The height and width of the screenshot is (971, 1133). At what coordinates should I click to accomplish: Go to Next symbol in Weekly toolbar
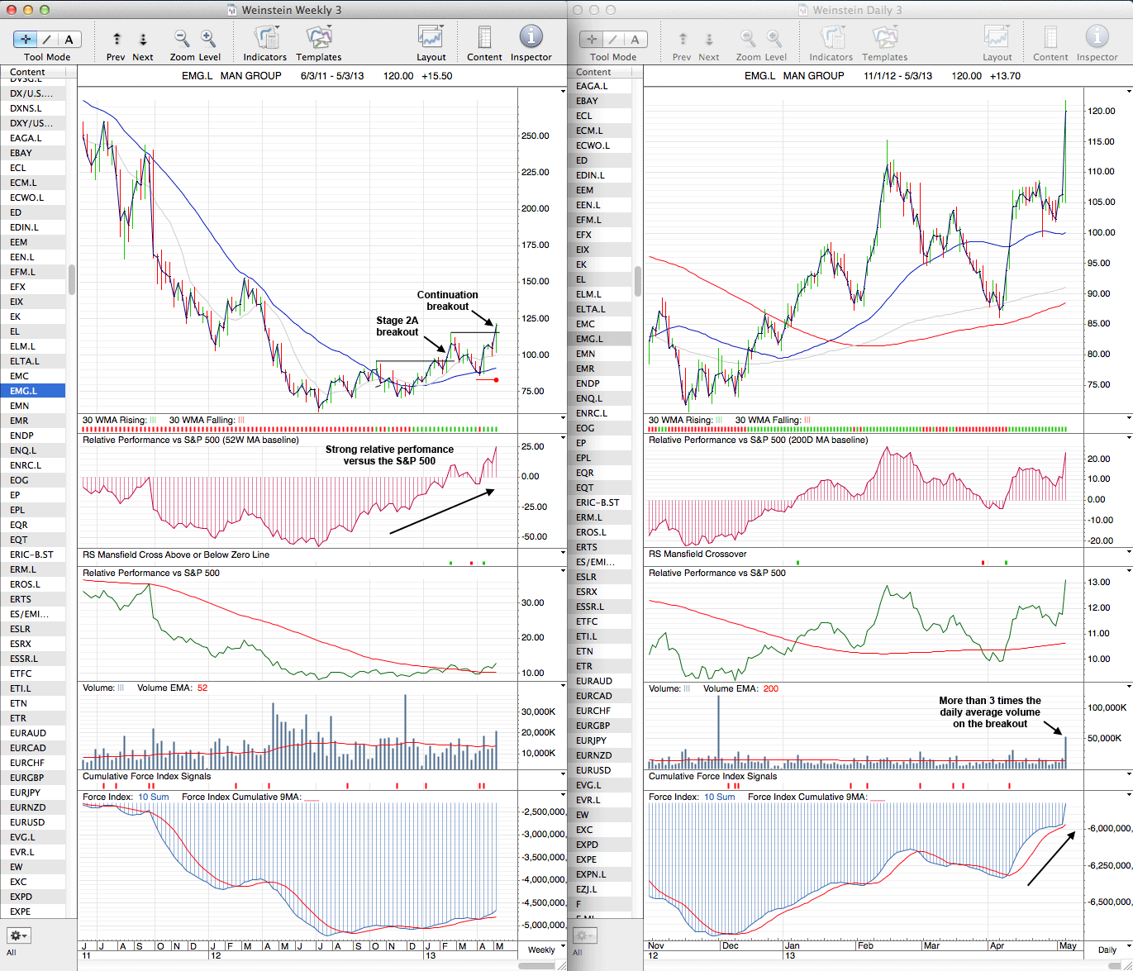coord(143,39)
